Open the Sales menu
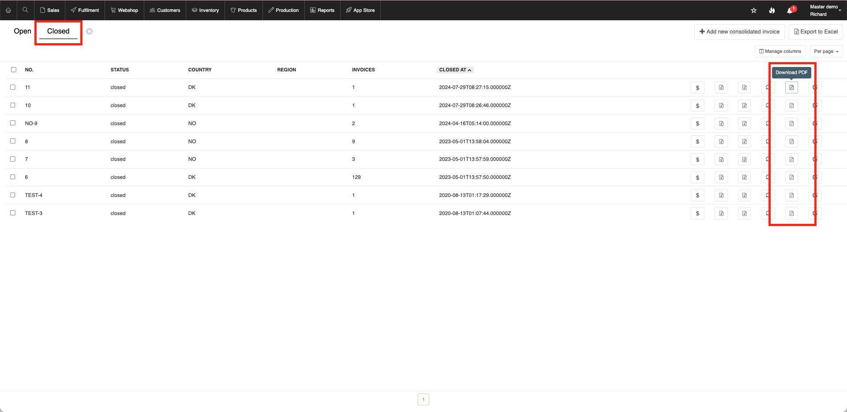This screenshot has width=847, height=412. pos(49,10)
